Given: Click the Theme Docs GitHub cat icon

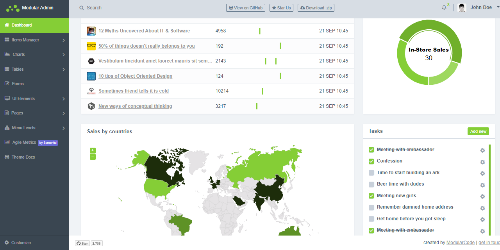Looking at the screenshot, I should pos(7,157).
